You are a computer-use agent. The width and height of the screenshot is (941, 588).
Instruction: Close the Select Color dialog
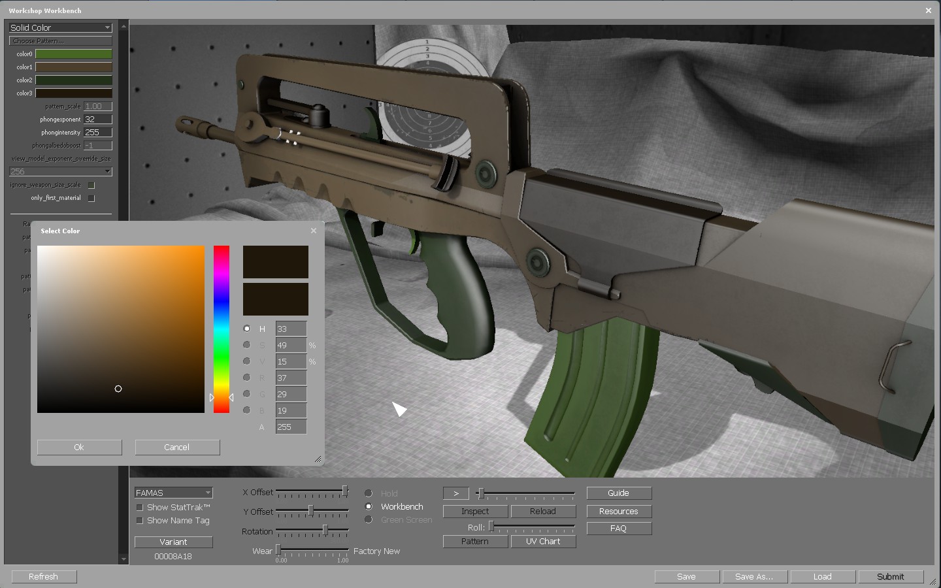click(314, 231)
